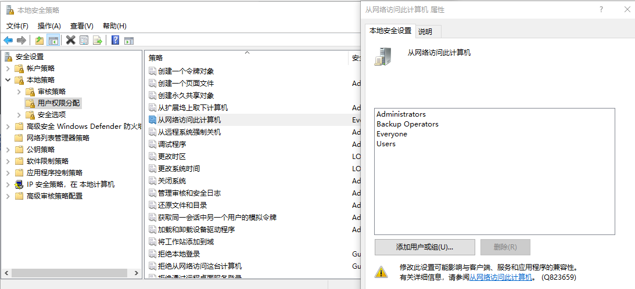Screen dimensions: 635x289
Task: Expand the 软件限制策略 tree node
Action: coord(8,161)
